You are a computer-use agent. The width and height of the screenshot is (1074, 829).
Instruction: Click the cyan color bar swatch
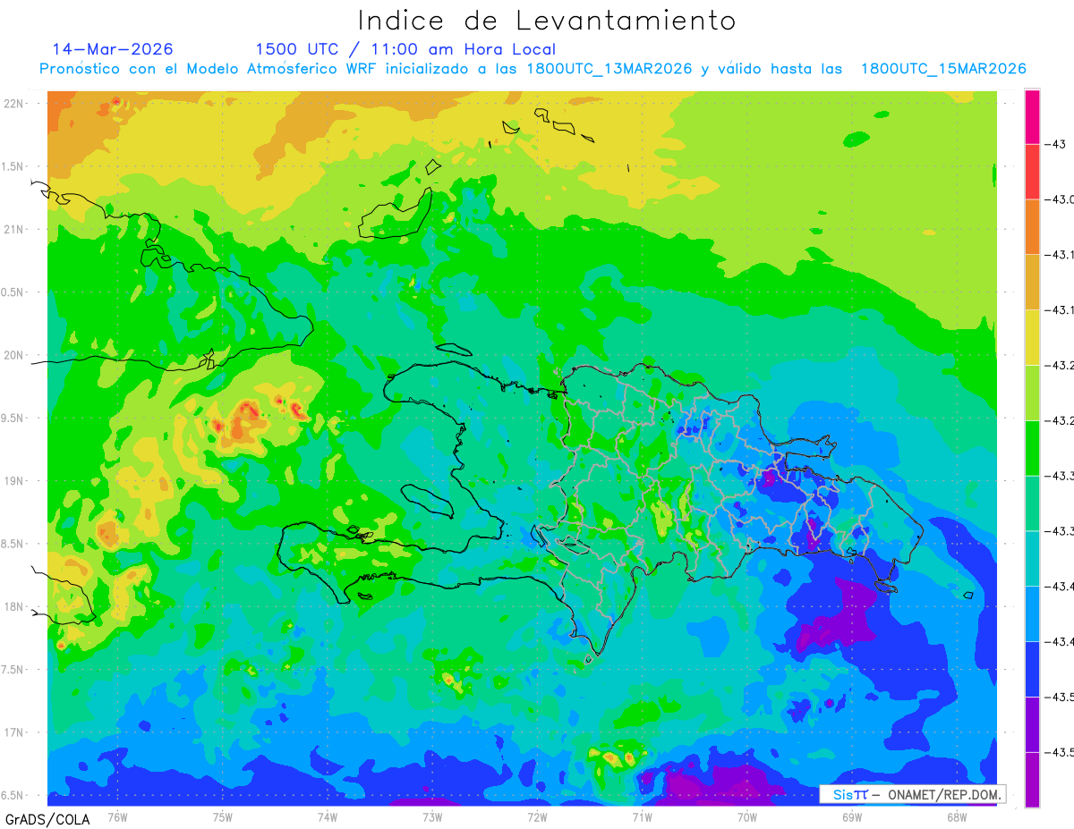point(1032,557)
